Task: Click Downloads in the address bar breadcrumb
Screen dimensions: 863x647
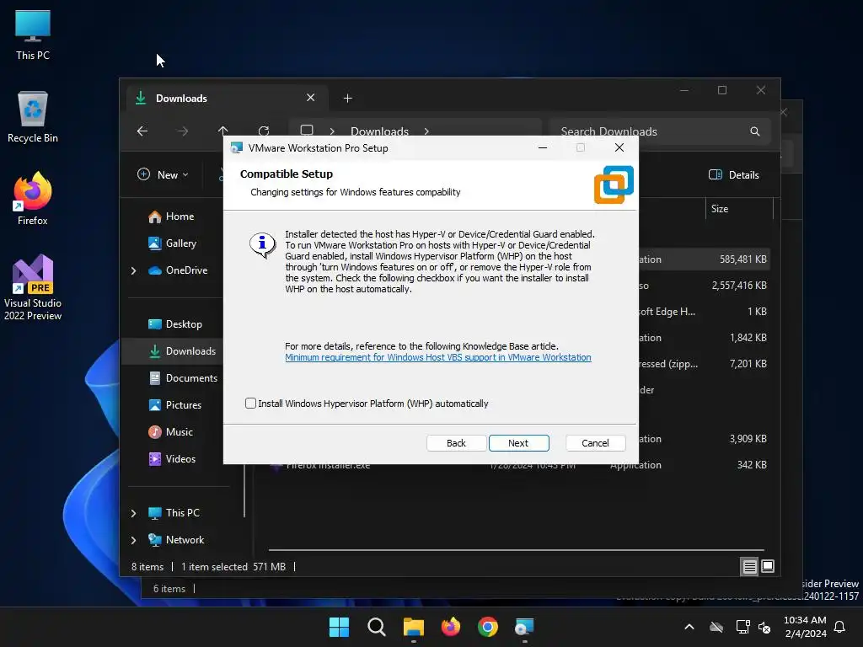Action: click(379, 131)
